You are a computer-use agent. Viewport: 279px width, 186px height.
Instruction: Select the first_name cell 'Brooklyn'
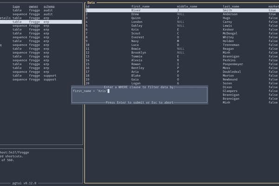click(139, 53)
